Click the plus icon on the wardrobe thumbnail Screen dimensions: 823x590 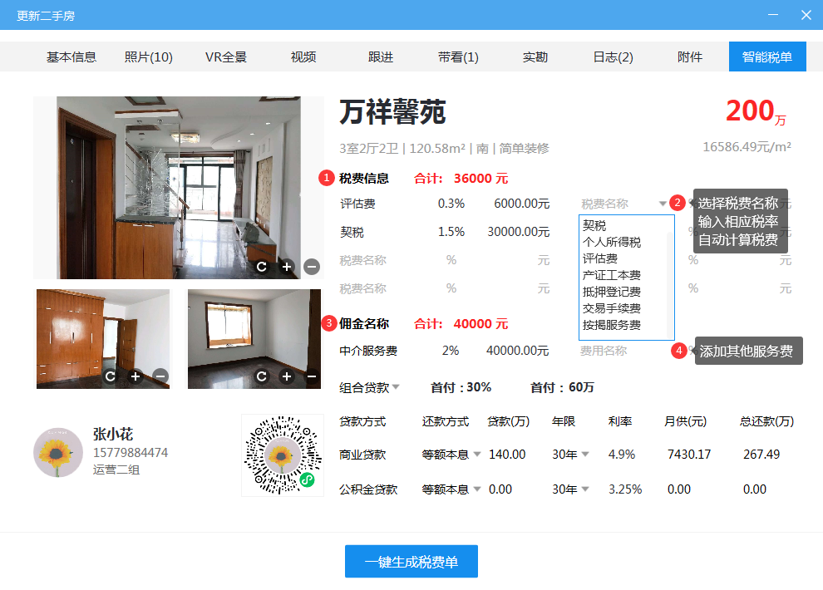(x=136, y=376)
